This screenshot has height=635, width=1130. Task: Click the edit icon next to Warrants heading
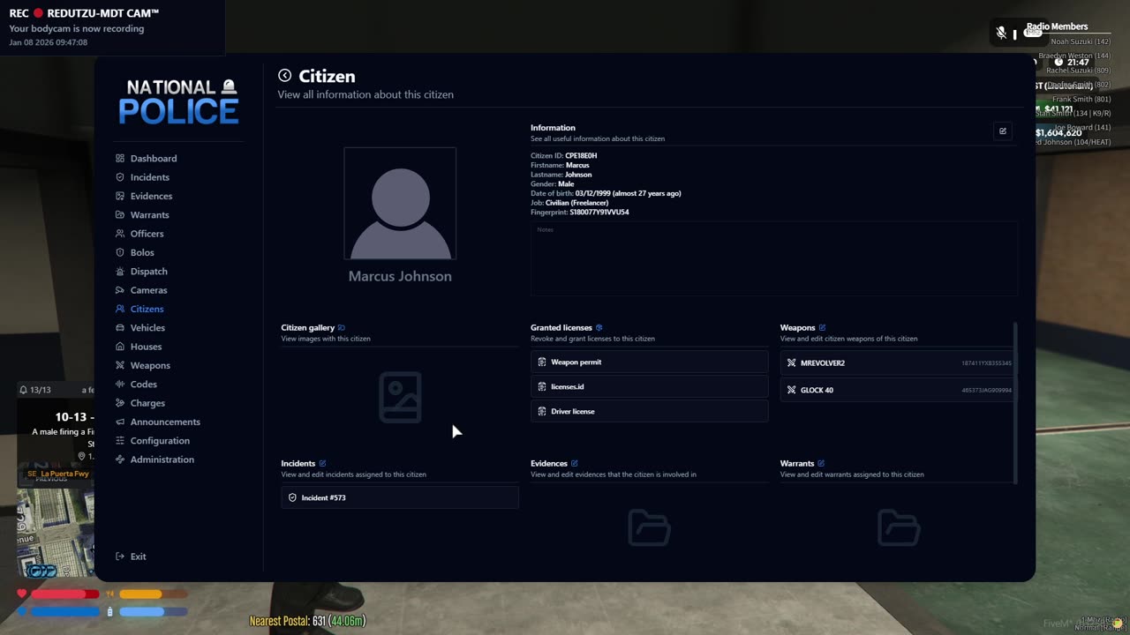click(821, 464)
